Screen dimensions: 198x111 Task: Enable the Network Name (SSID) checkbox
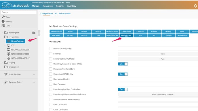(x=51, y=48)
